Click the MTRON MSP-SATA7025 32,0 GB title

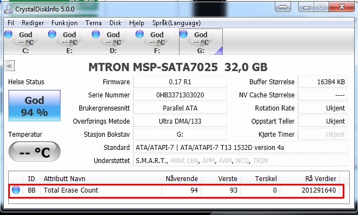pyautogui.click(x=178, y=67)
